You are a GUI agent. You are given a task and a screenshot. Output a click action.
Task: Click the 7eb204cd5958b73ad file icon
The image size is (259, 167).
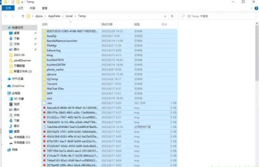coord(44,127)
